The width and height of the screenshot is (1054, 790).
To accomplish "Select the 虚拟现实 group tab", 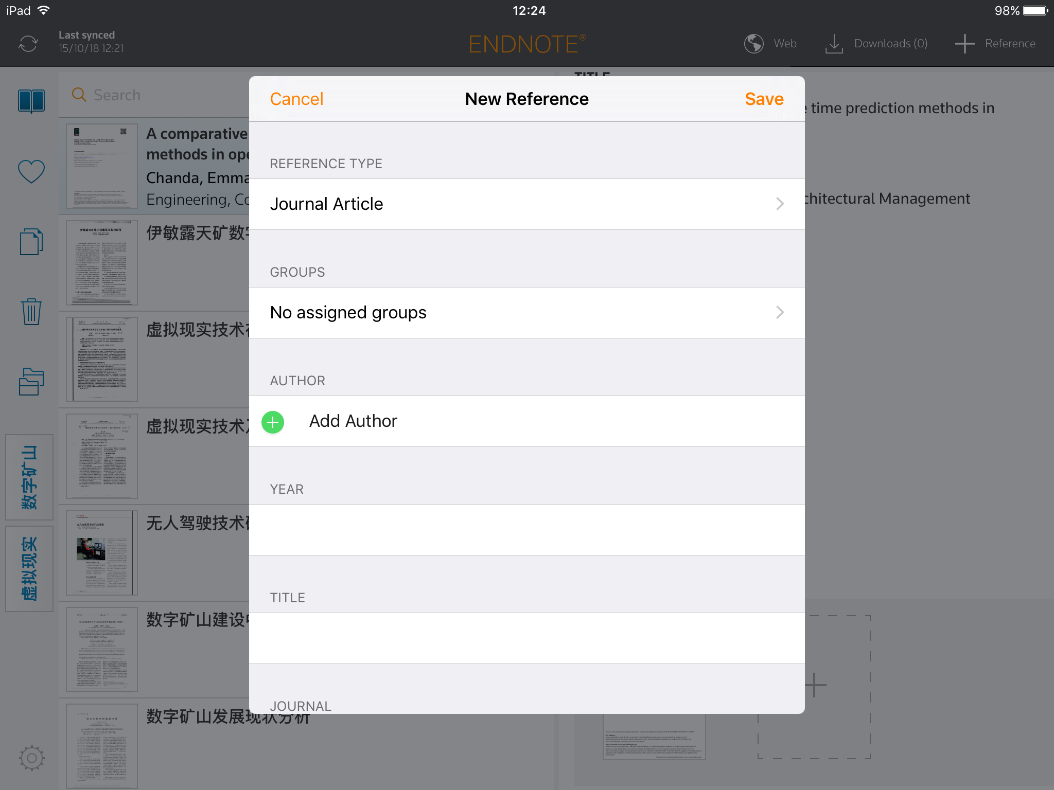I will pyautogui.click(x=29, y=568).
